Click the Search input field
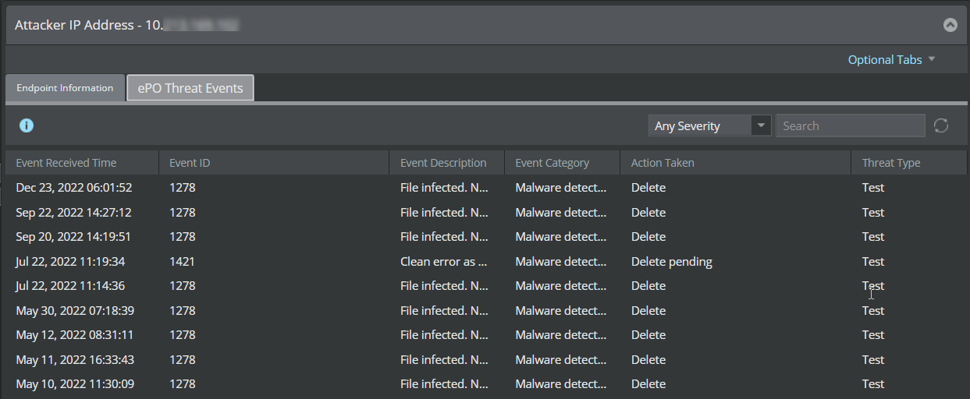The height and width of the screenshot is (399, 970). click(x=850, y=125)
